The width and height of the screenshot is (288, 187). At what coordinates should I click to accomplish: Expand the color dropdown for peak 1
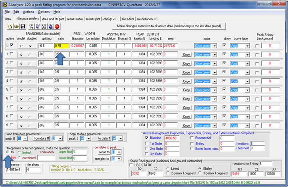pos(215,54)
